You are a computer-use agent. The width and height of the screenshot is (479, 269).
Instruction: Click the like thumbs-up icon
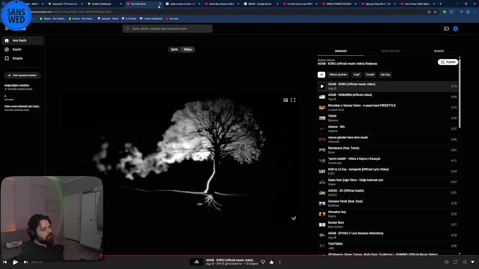pyautogui.click(x=271, y=262)
